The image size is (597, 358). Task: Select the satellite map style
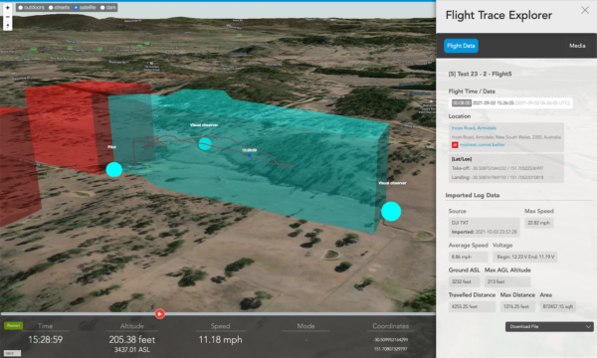click(85, 8)
